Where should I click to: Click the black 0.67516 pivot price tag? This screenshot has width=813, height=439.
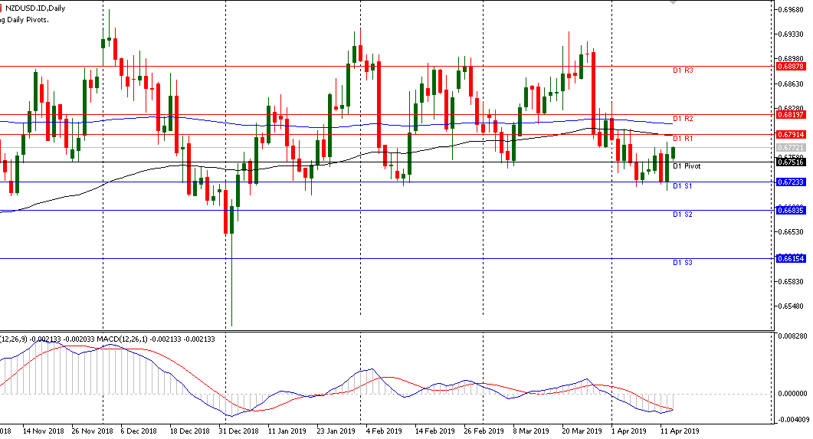(791, 162)
